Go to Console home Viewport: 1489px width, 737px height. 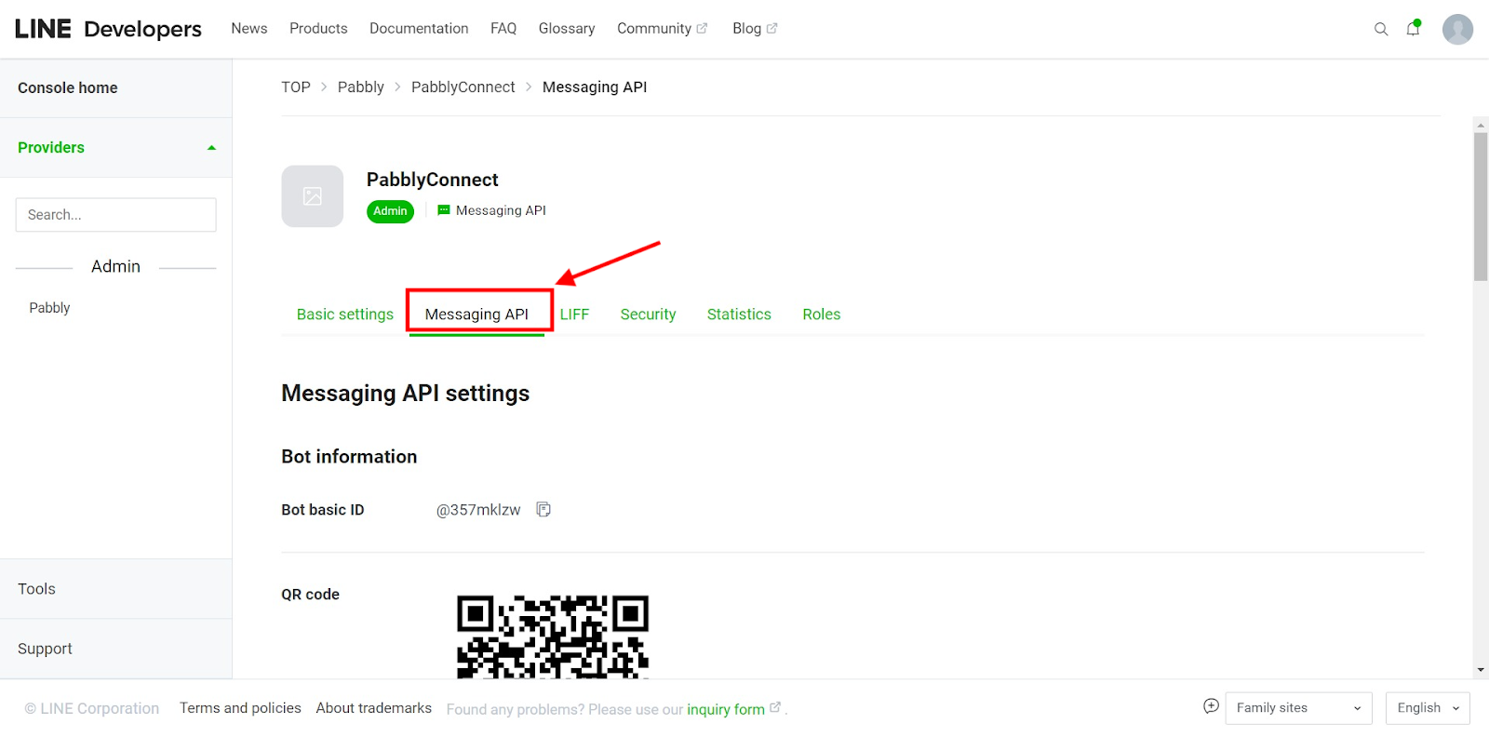pos(68,88)
